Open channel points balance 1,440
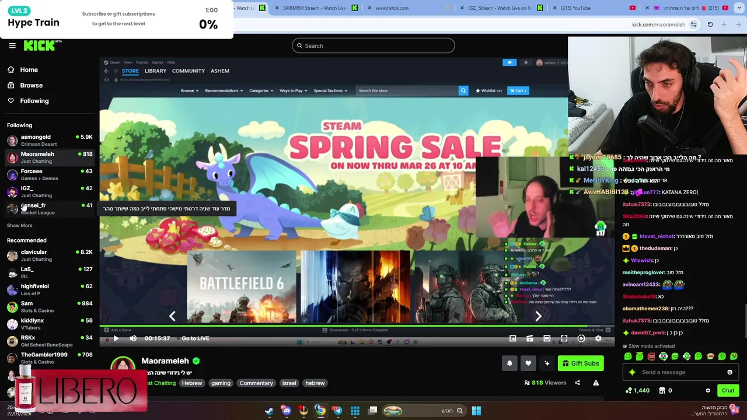This screenshot has width=747, height=420. [637, 390]
